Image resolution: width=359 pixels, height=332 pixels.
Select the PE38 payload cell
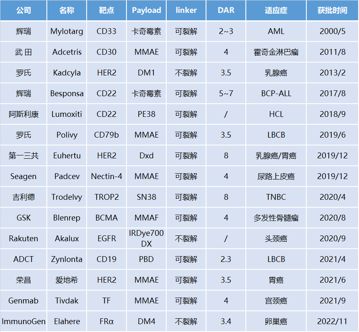[x=146, y=114]
